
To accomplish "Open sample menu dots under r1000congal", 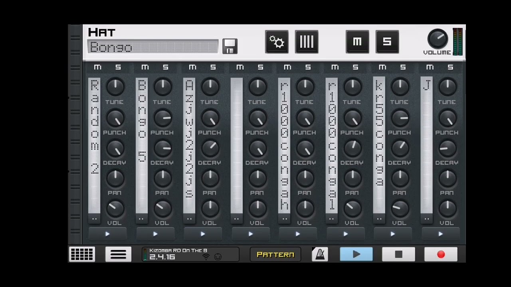I will [x=331, y=218].
